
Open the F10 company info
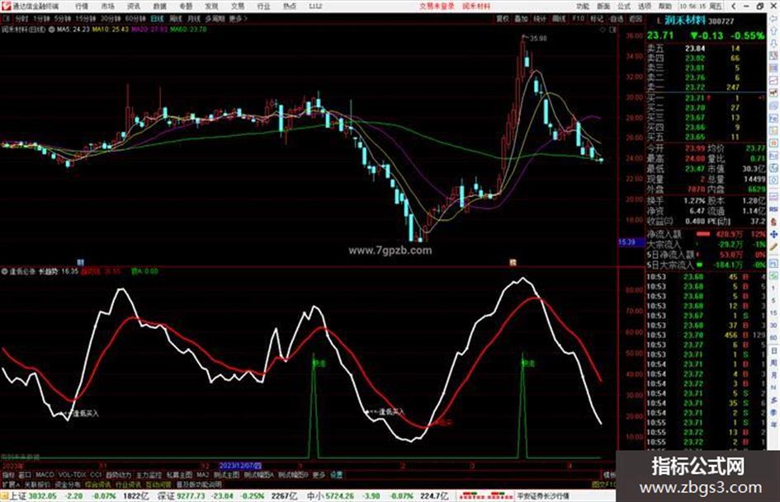(578, 18)
